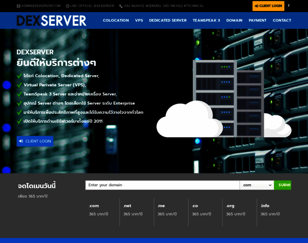Click the green SUBMIT button
308x243 pixels.
coord(282,185)
